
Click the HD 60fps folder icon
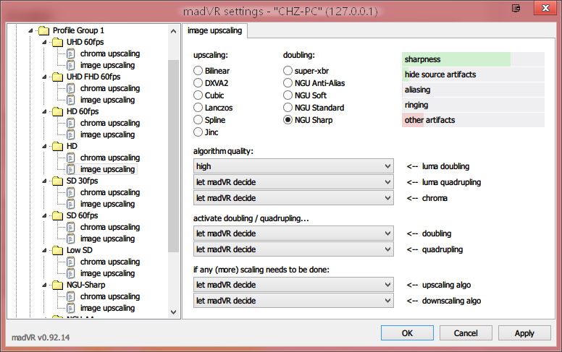(x=57, y=111)
